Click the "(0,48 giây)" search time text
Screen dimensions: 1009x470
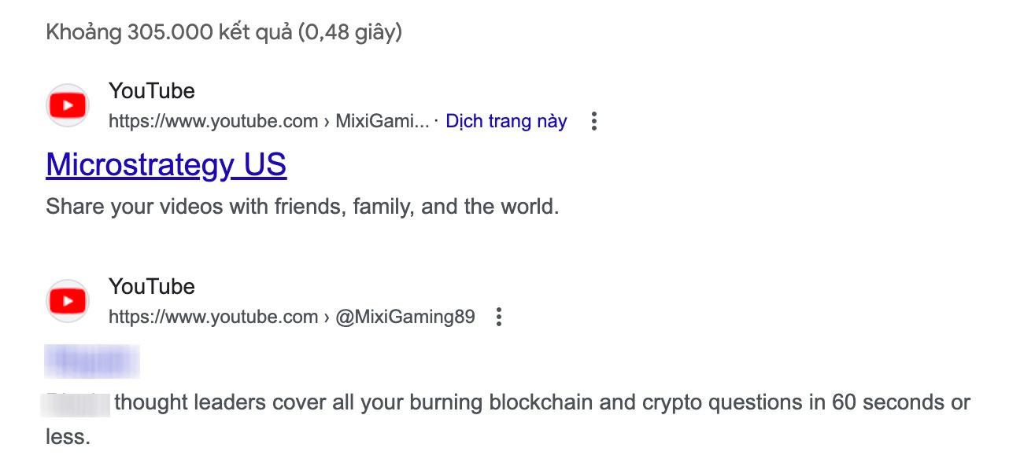[x=350, y=32]
